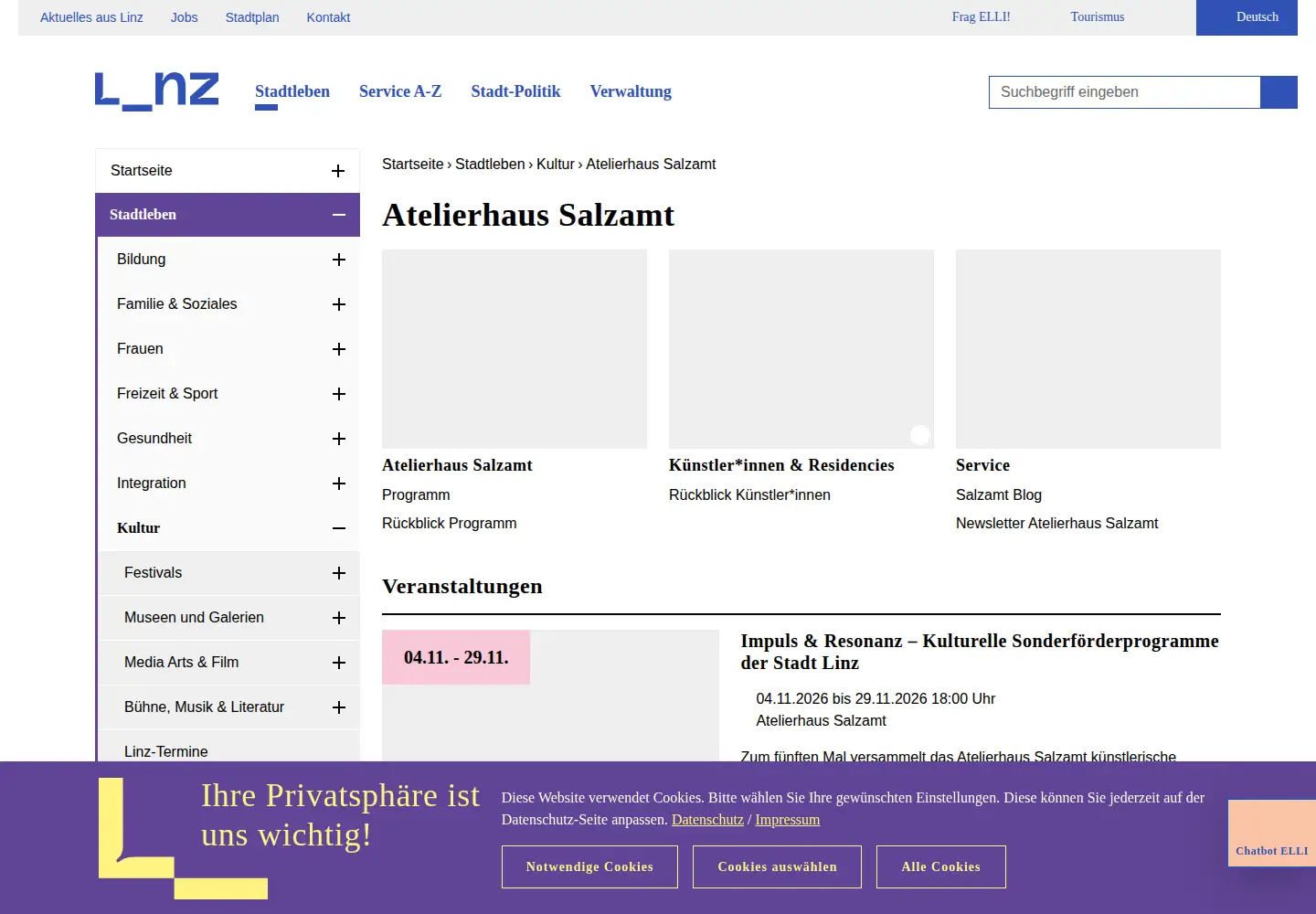
Task: Open the Chatbot ELLI widget
Action: (1271, 833)
